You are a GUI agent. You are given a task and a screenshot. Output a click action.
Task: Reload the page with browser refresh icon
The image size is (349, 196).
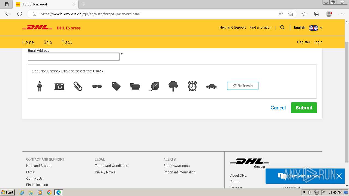(x=20, y=14)
